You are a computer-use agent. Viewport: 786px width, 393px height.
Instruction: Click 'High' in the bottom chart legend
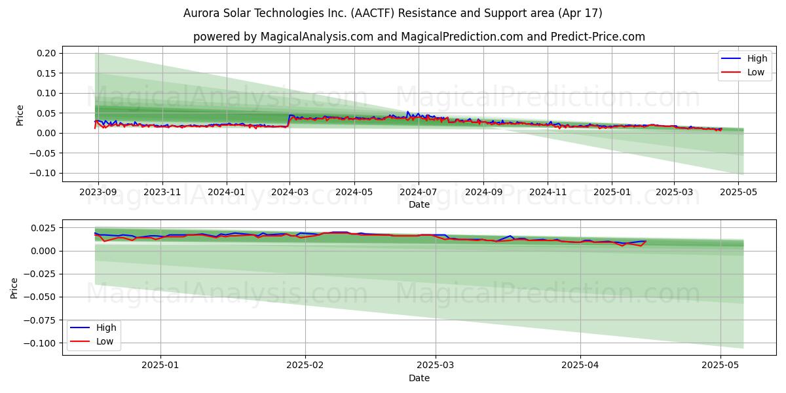point(106,327)
